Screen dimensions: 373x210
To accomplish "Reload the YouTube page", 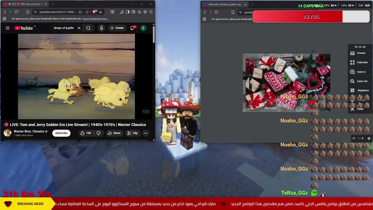I will (x=16, y=12).
